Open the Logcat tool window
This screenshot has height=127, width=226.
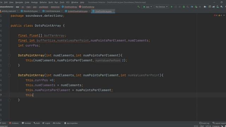pos(46,123)
